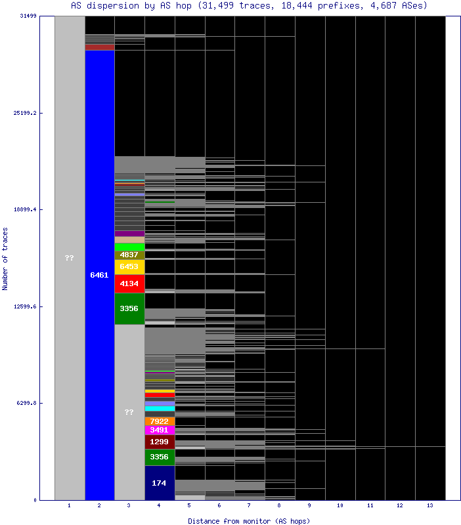Click x-axis hop label 12
The image size is (461, 525).
point(400,505)
